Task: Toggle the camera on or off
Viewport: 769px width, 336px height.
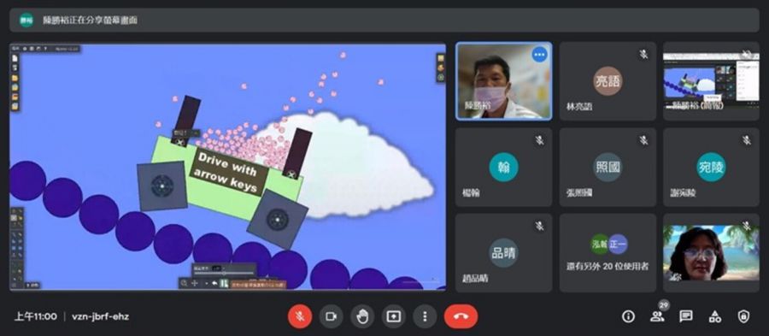Action: coord(331,316)
